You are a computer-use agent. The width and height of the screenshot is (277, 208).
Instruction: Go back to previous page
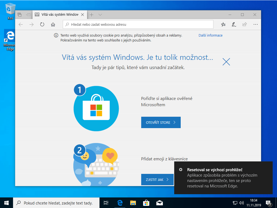[x=21, y=25]
